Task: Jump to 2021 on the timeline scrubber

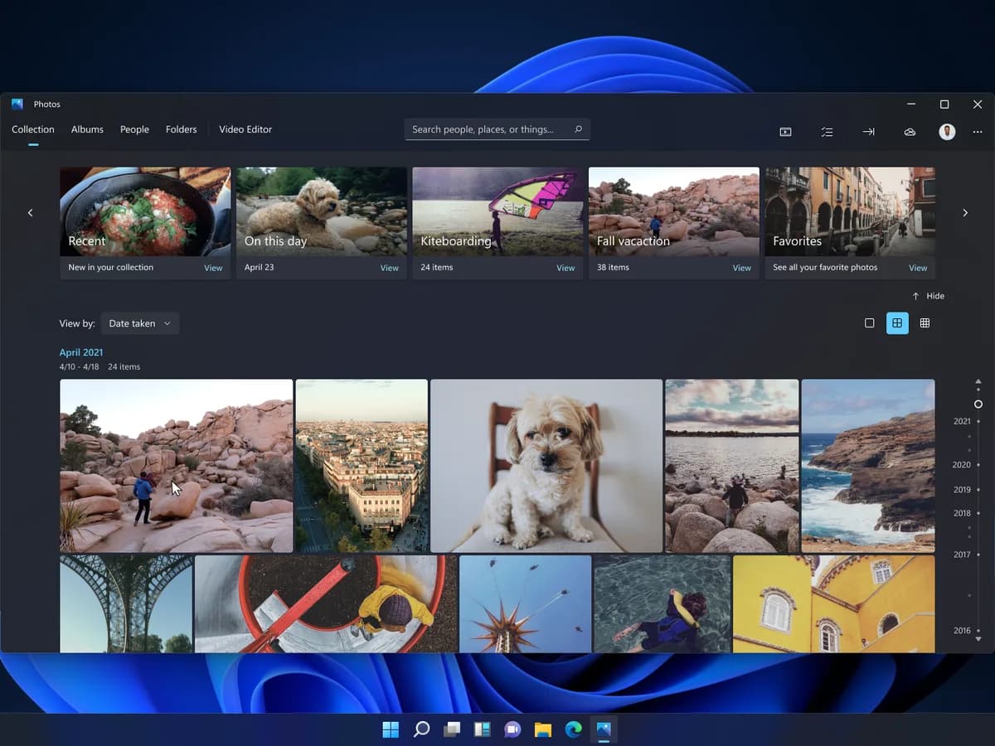Action: (962, 421)
